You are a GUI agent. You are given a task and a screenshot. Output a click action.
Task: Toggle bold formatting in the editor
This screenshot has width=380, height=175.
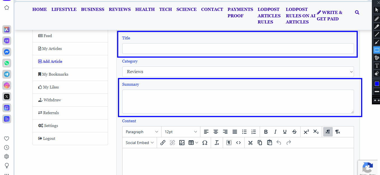point(266,132)
